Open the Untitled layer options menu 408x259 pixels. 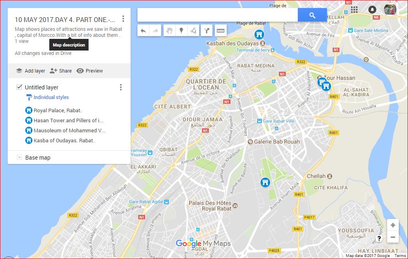(121, 87)
